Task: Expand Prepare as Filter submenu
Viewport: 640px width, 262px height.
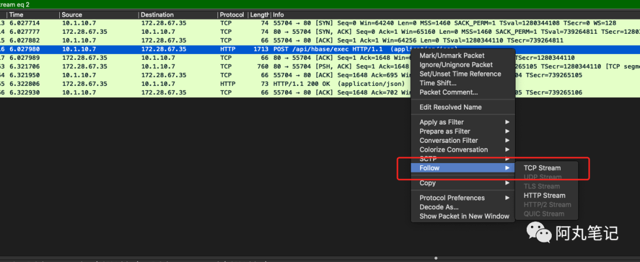Action: [x=463, y=131]
